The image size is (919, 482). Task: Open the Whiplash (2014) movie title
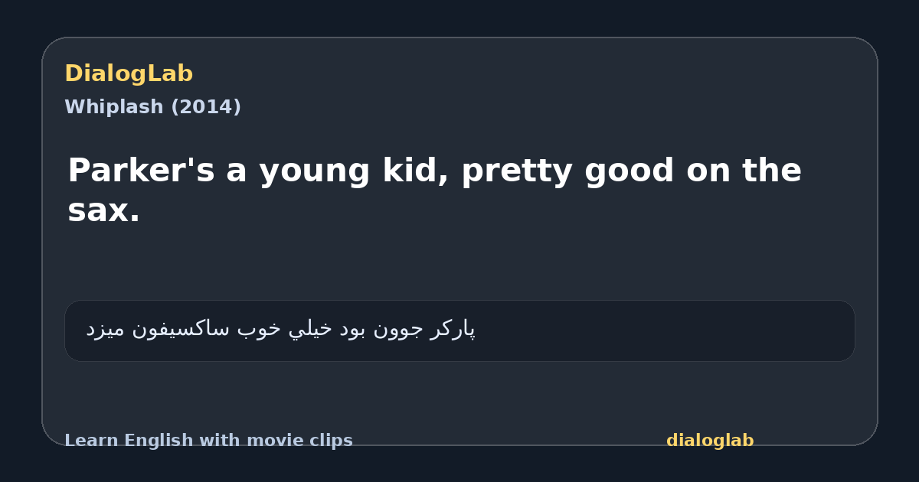point(152,107)
